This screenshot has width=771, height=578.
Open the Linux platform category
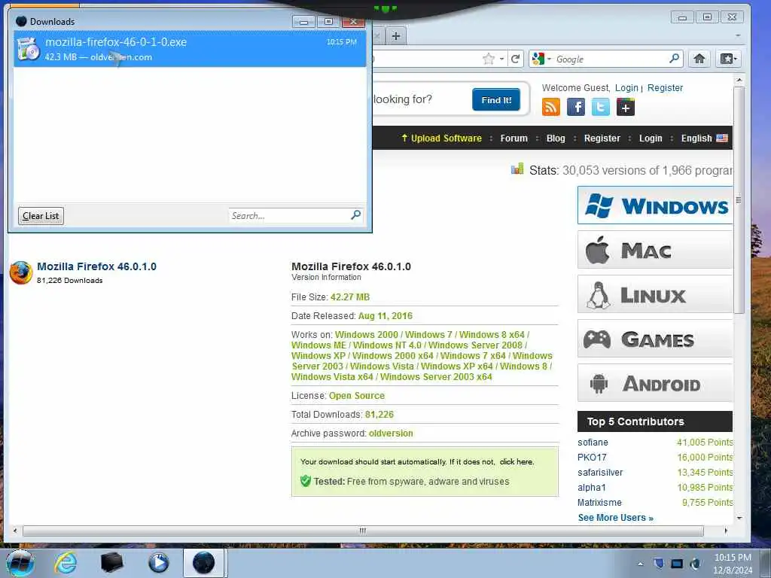[655, 294]
